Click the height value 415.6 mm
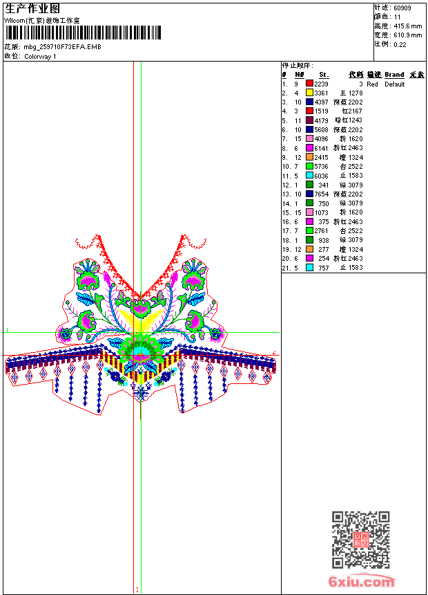 [408, 26]
